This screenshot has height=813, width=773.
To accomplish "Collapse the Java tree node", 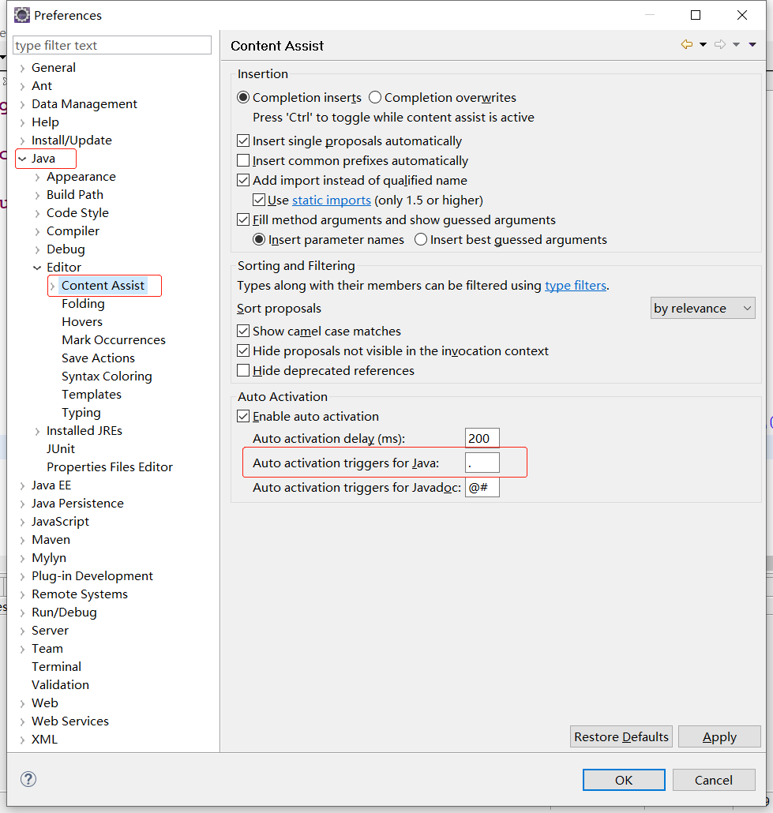I will coord(22,159).
